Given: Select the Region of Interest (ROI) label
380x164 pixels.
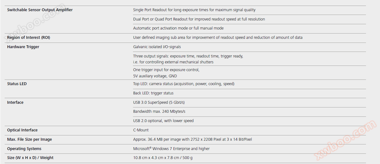Looking at the screenshot, I should click(29, 38).
